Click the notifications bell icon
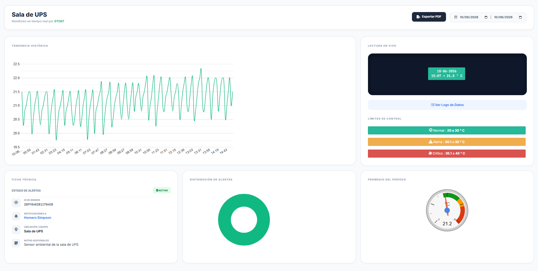538x271 pixels. 16,216
